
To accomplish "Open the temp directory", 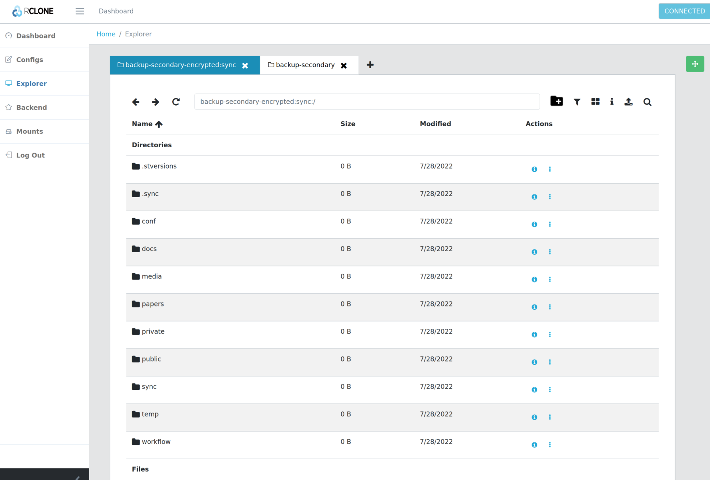I will point(145,414).
